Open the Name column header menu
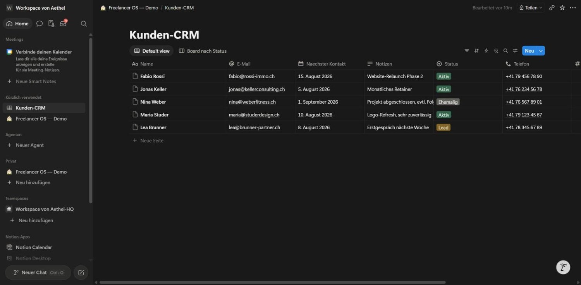The image size is (581, 285). [x=178, y=64]
